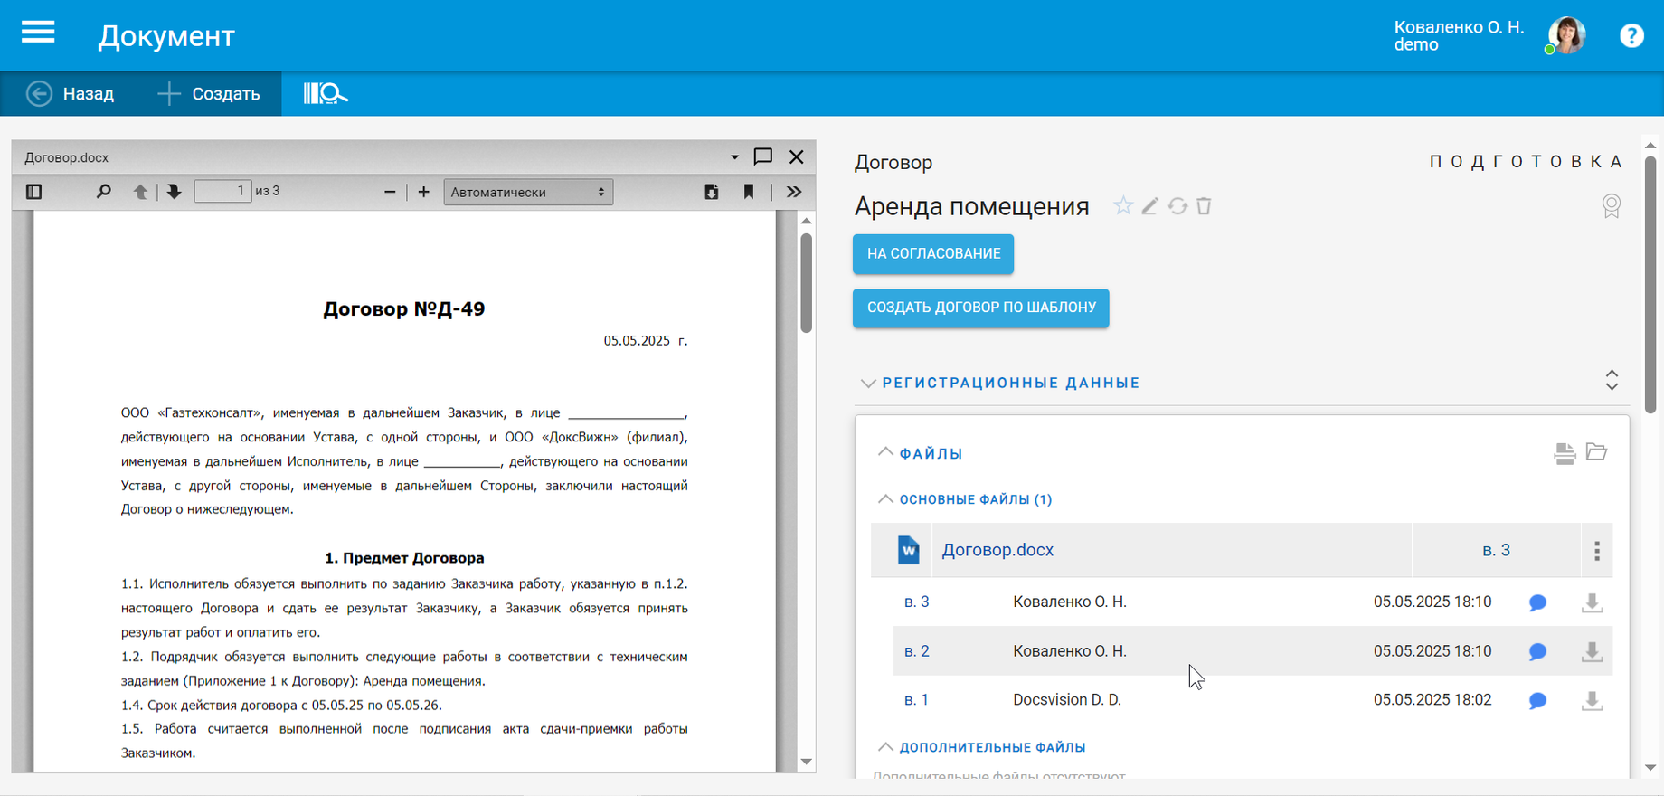
Task: Download version в. 2 of the file
Action: 1592,652
